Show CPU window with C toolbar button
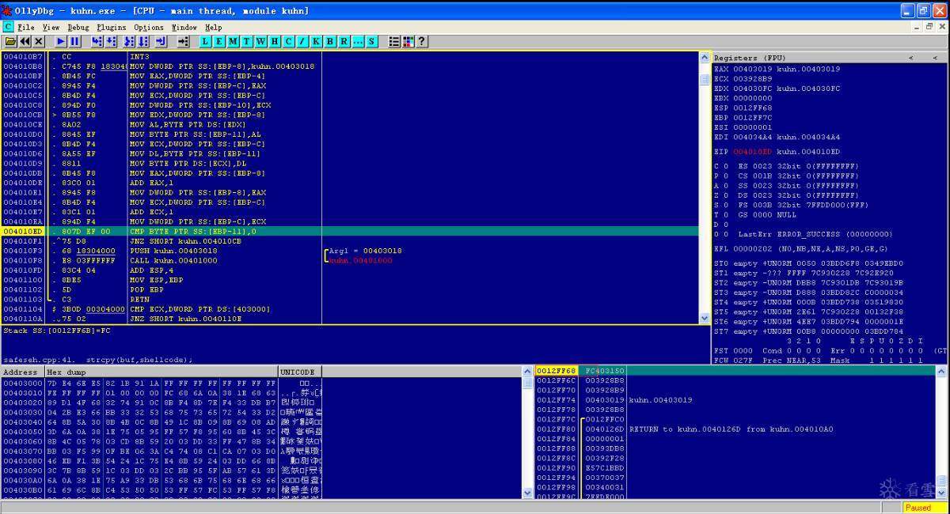The width and height of the screenshot is (950, 514). pos(288,41)
